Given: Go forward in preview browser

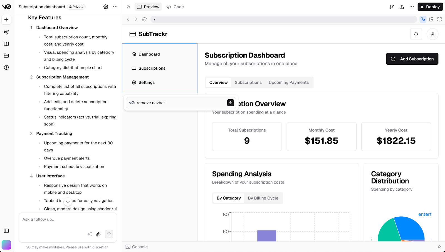Looking at the screenshot, I should pos(136,19).
